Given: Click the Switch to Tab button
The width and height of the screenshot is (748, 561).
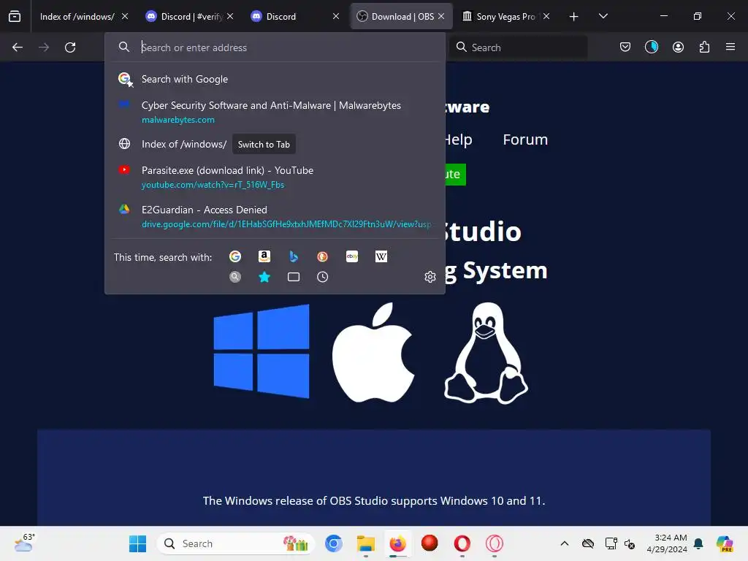Looking at the screenshot, I should click(264, 144).
